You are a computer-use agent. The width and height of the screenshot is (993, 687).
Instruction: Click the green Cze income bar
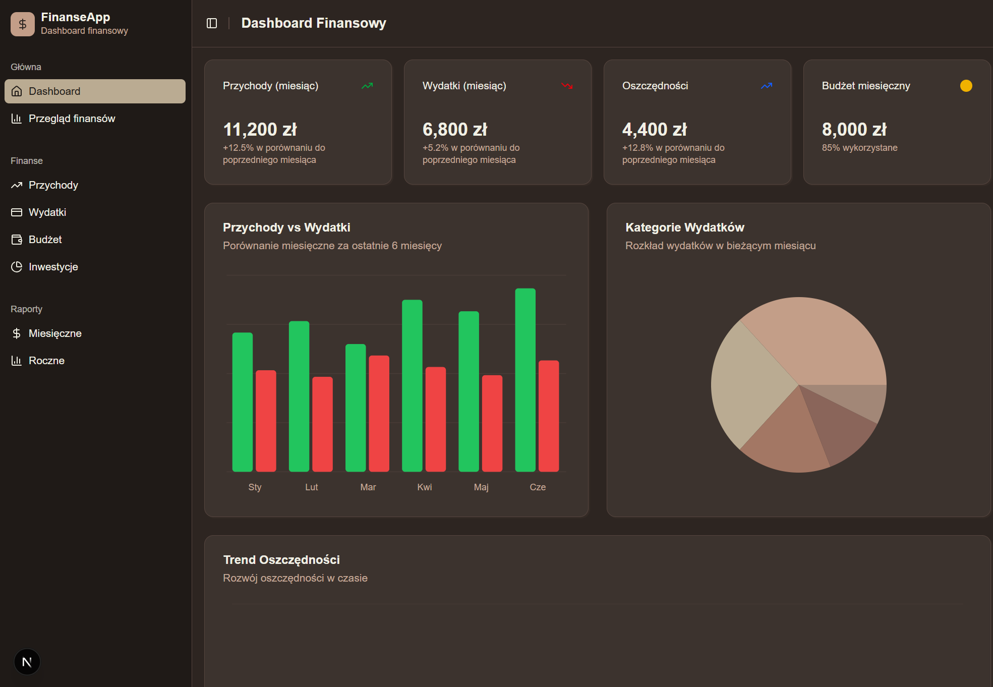coord(525,380)
